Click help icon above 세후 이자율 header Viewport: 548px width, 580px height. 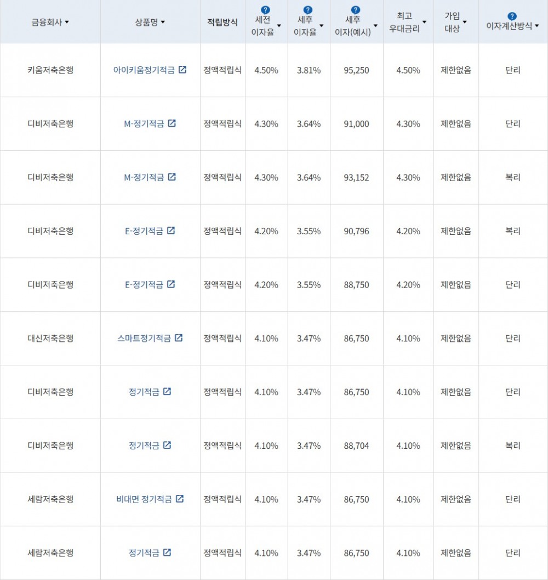click(x=308, y=10)
